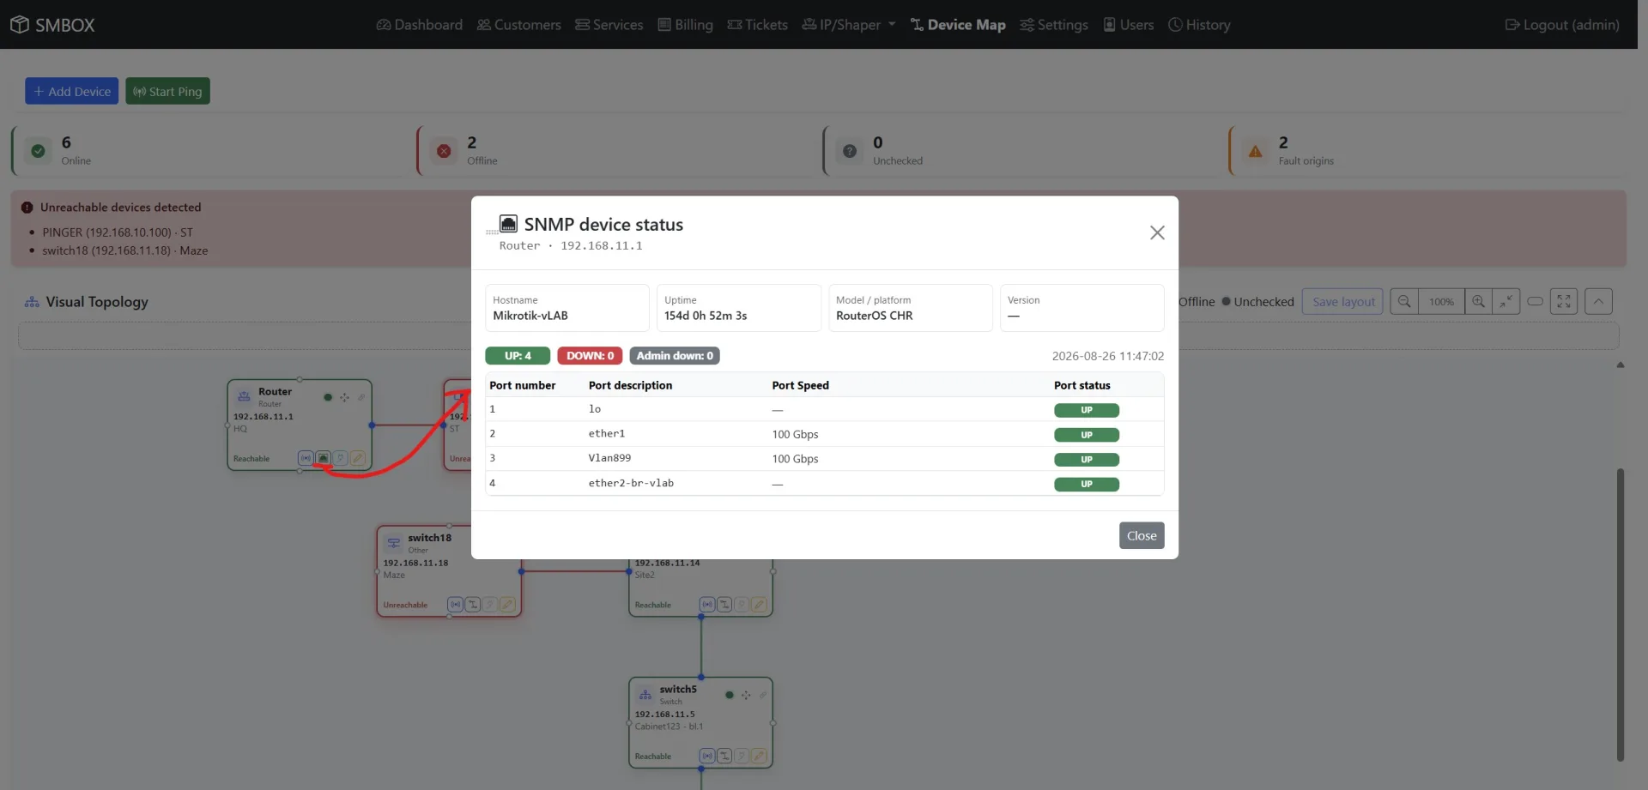
Task: Open the Customers menu item
Action: 519,25
